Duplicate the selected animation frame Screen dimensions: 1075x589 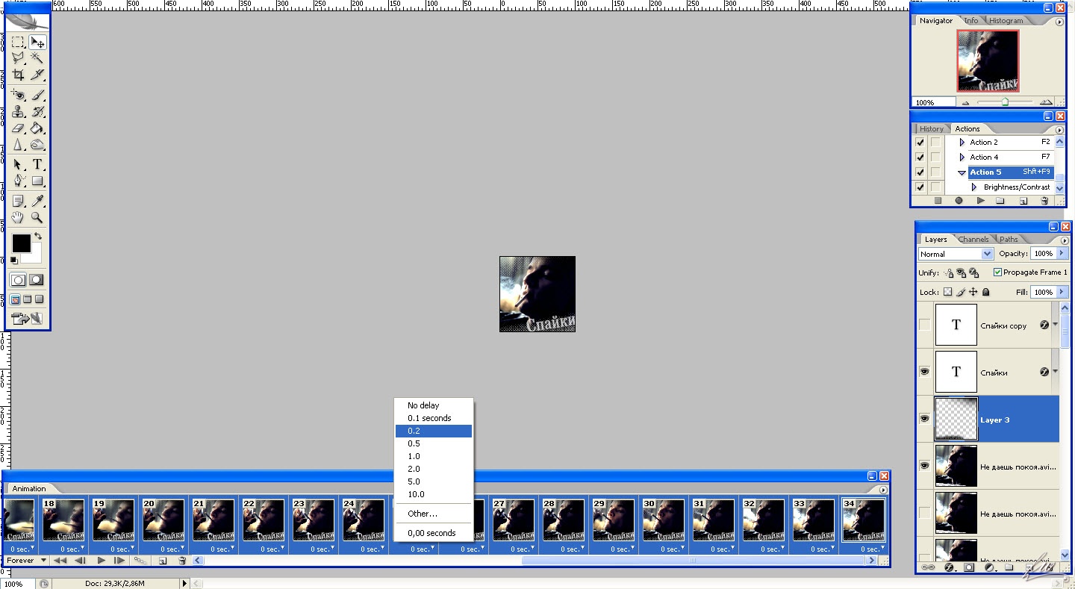pyautogui.click(x=162, y=561)
